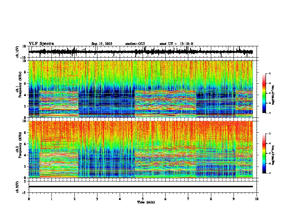This screenshot has width=289, height=223.
Task: Click the '-3' label on ch.1 color bar
Action: pyautogui.click(x=269, y=73)
